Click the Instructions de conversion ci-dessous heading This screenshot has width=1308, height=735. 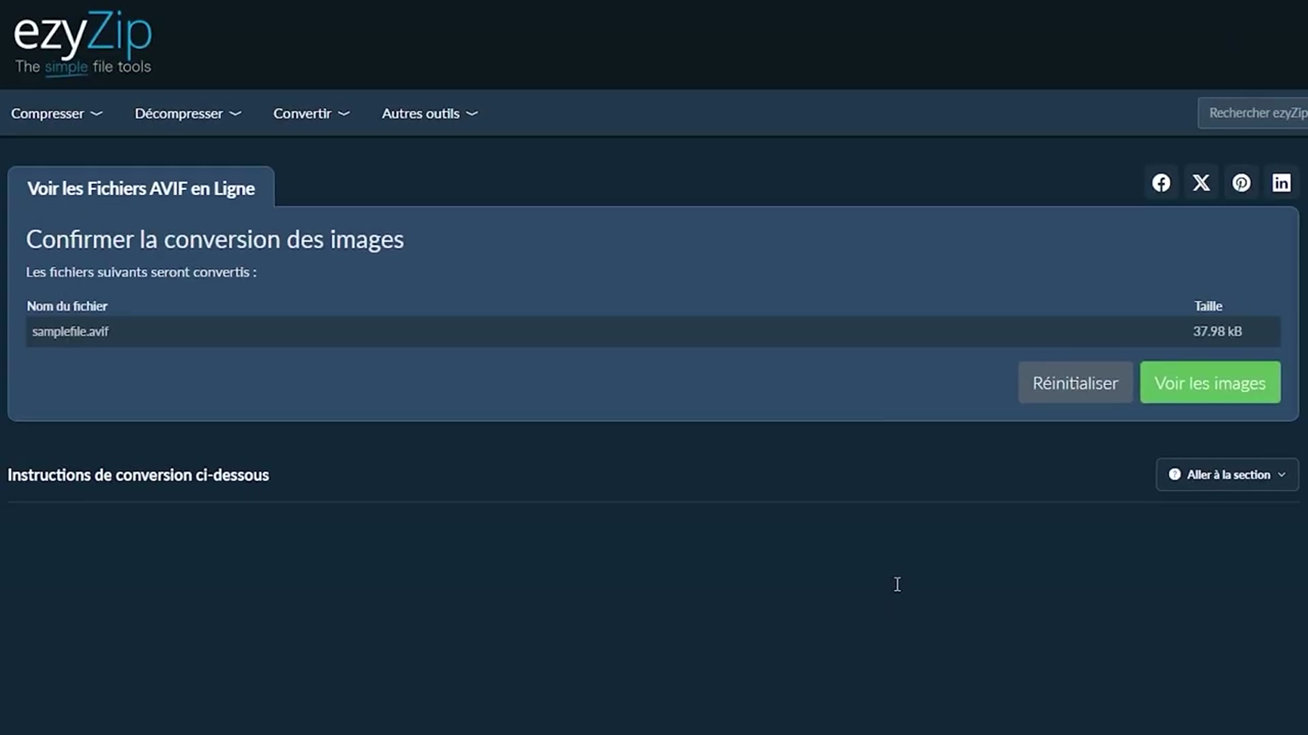point(138,475)
